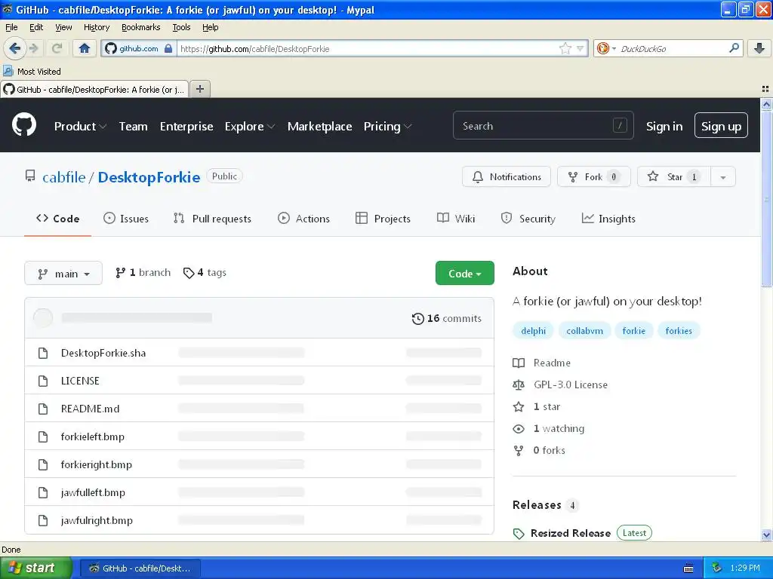Open the Bookmarks menu

coord(140,27)
